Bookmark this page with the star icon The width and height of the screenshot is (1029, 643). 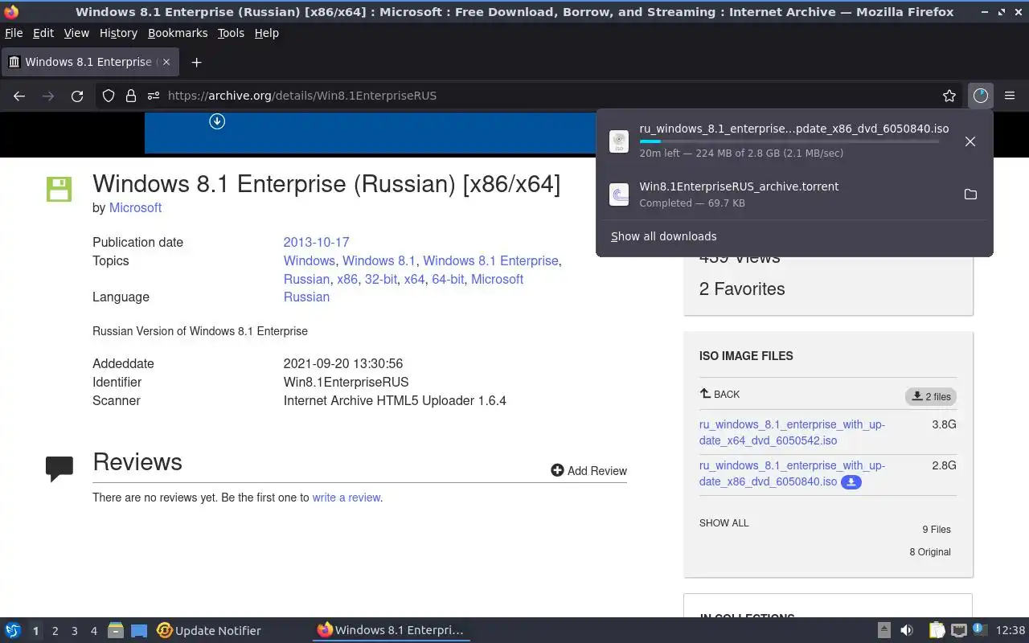(949, 96)
